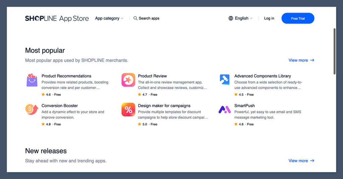Click the SHOPLINE App Store logo
The image size is (343, 179).
pos(57,18)
